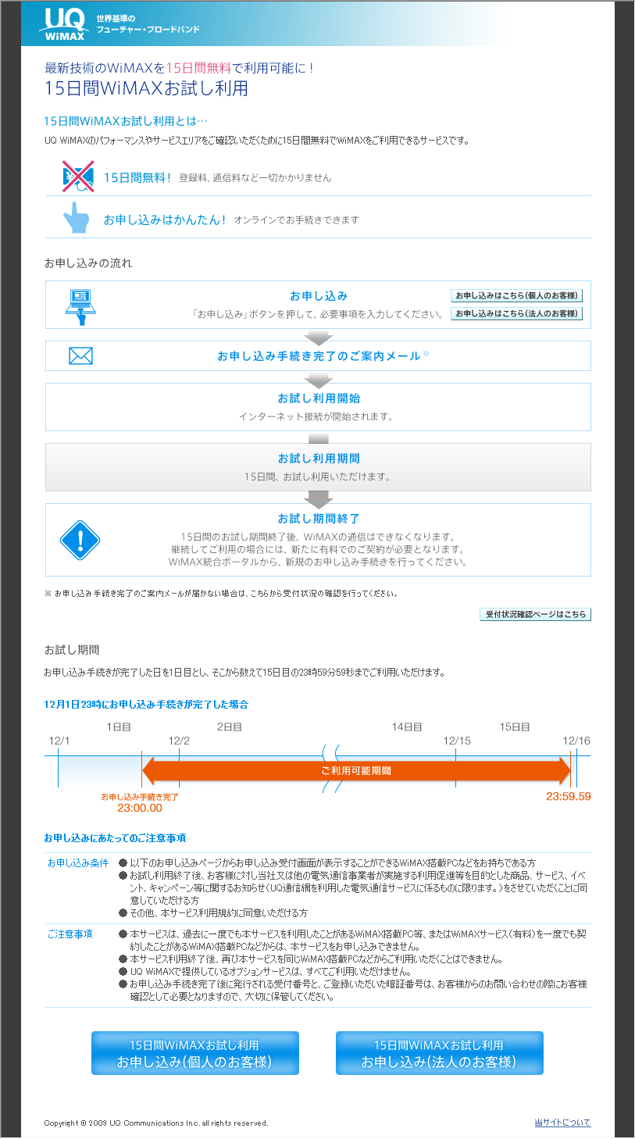Click the 15日間WiMAXお試し利用 page title

146,88
